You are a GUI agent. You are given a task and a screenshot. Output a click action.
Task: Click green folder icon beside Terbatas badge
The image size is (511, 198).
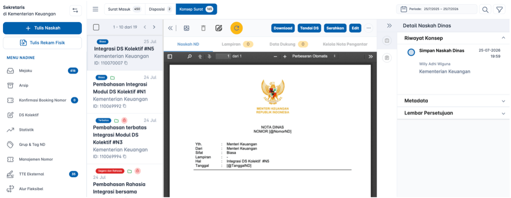116,121
